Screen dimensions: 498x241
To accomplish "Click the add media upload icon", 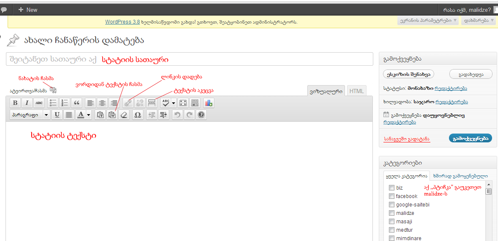I will point(53,90).
